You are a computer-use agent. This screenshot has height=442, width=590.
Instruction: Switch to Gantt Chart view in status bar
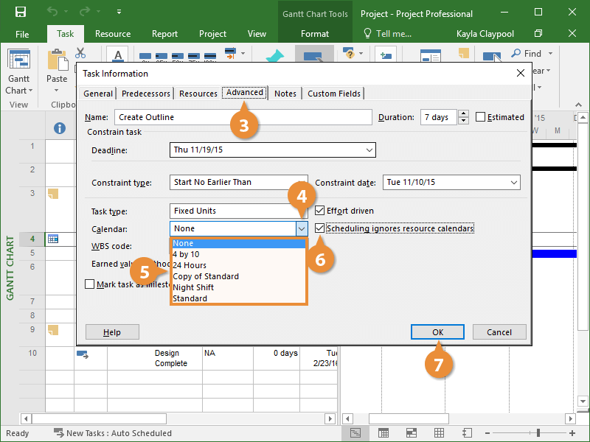tap(356, 433)
